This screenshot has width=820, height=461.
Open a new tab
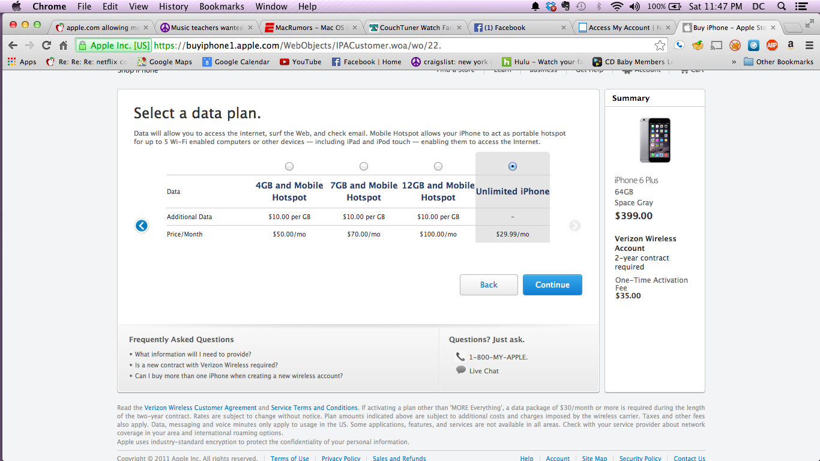[794, 28]
